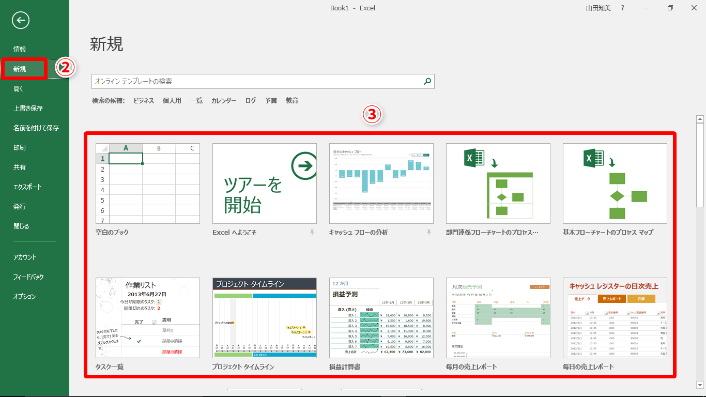Open the 山田知美 account name
Screen dimensions: 706x397
click(x=598, y=8)
